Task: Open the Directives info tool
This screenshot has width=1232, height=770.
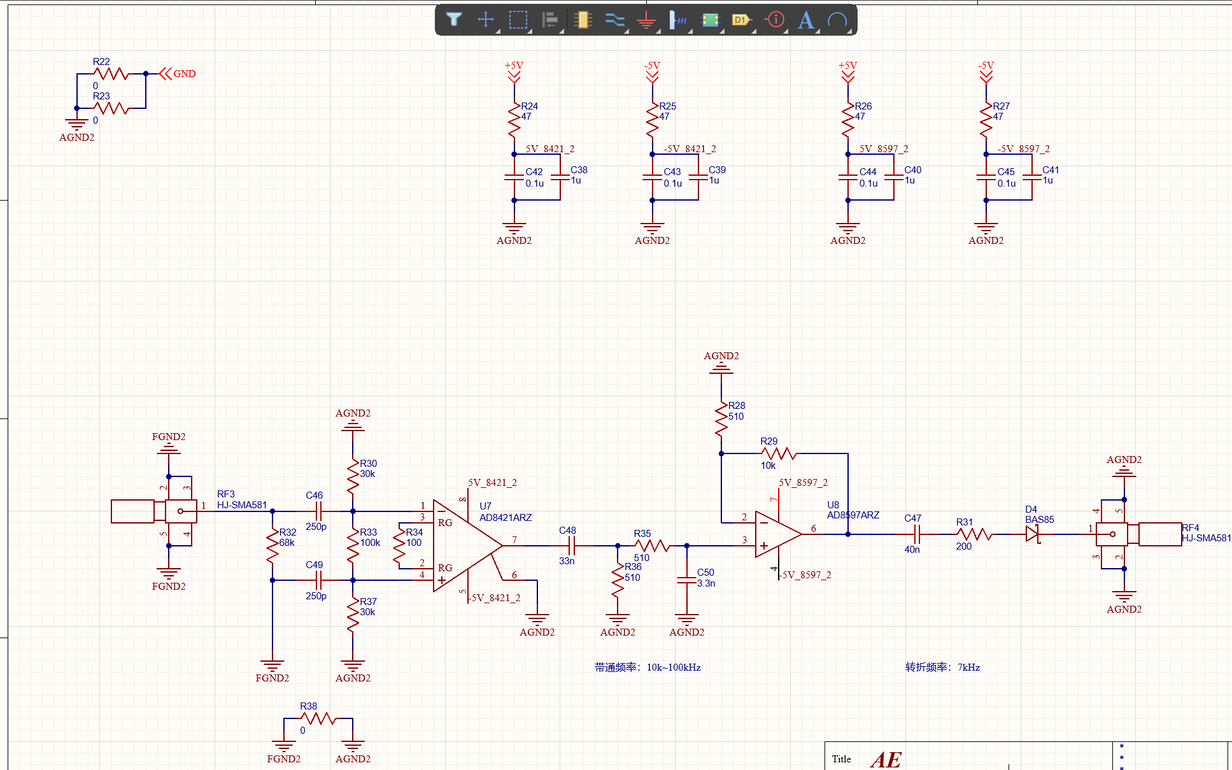Action: [774, 20]
